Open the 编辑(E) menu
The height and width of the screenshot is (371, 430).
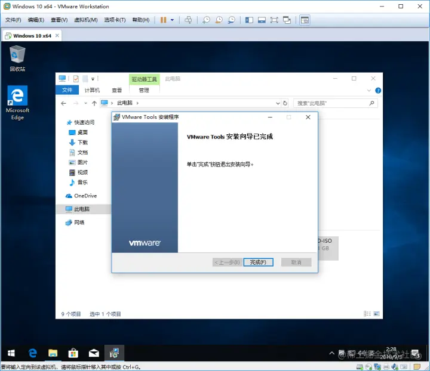[x=36, y=20]
